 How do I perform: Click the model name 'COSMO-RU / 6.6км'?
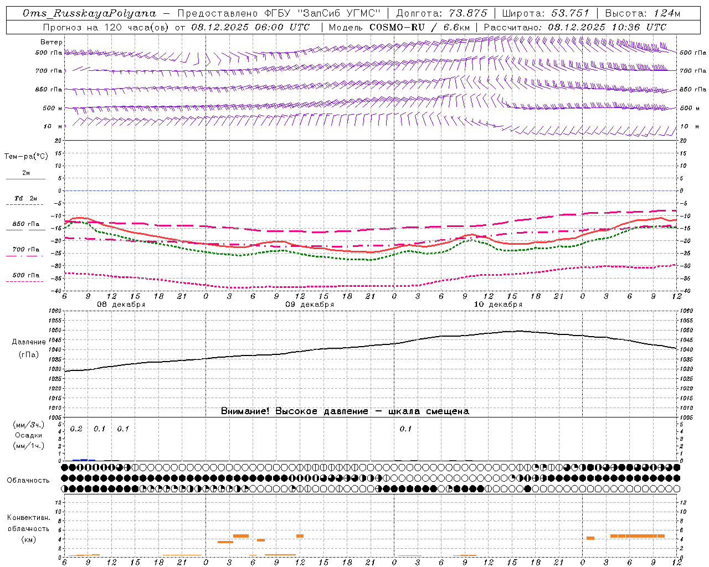pos(421,27)
